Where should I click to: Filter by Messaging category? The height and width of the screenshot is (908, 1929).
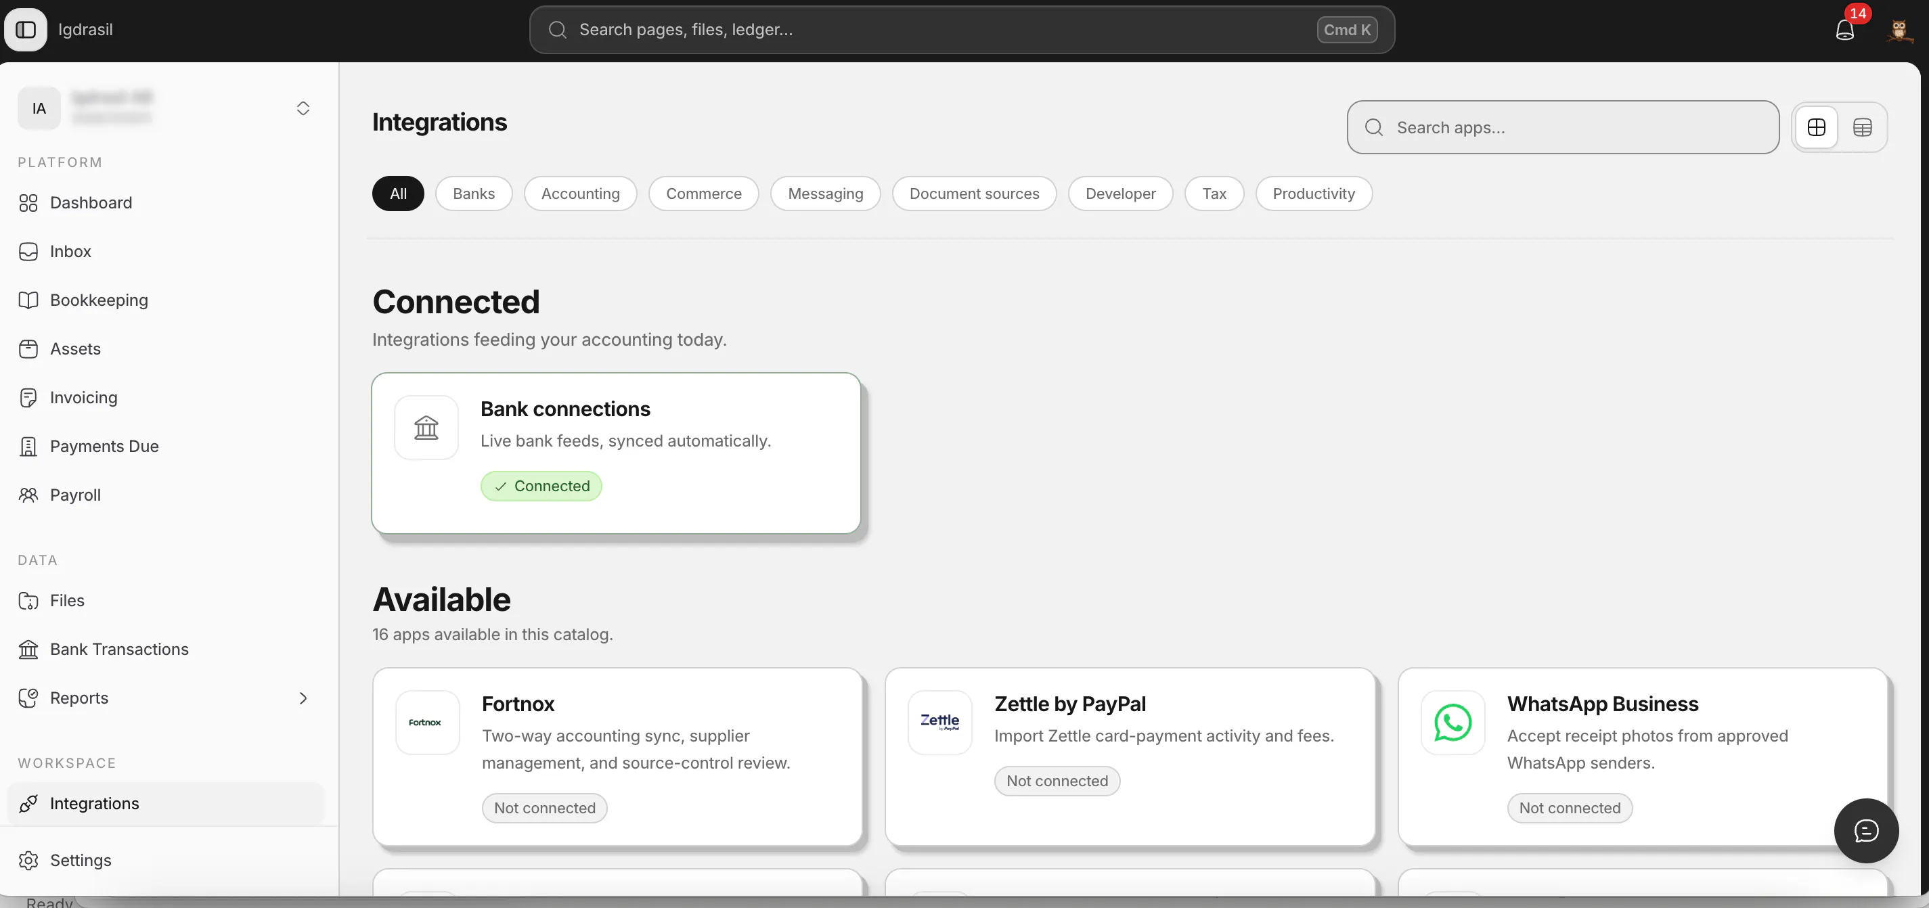coord(825,193)
